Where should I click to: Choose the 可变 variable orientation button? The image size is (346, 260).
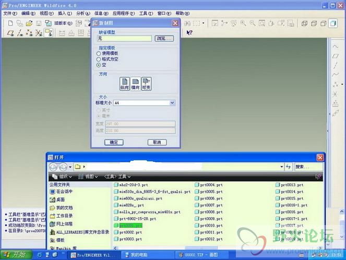pos(146,84)
